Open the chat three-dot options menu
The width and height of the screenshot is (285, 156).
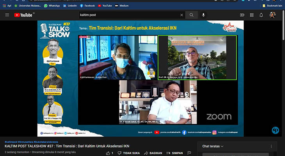271,146
